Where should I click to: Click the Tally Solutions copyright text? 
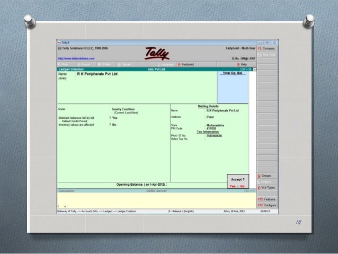pos(83,48)
